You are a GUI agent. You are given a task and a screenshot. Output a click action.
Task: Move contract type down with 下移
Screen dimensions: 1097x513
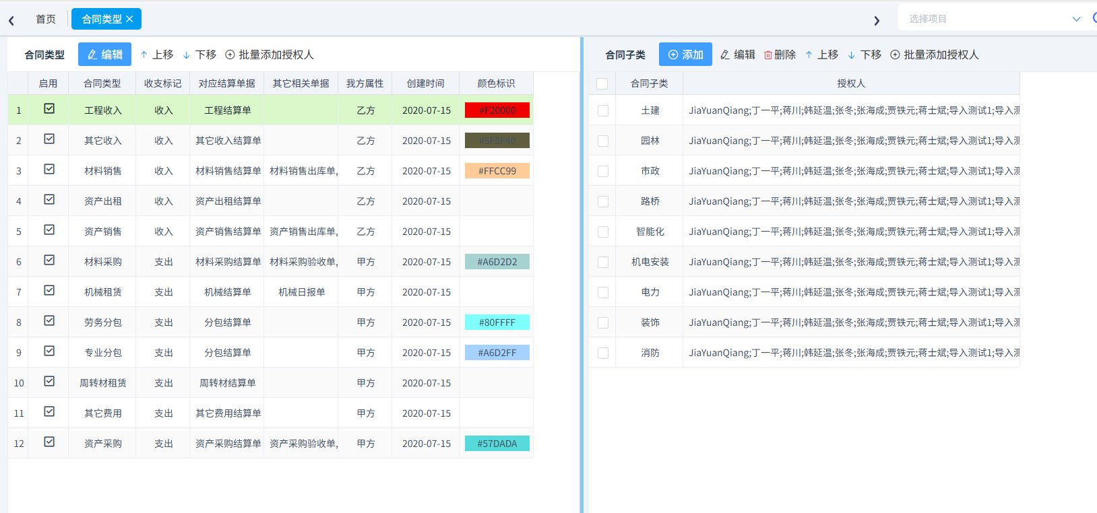pos(199,55)
